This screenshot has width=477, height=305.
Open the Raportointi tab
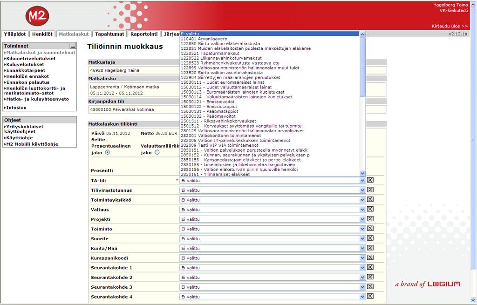coord(144,34)
